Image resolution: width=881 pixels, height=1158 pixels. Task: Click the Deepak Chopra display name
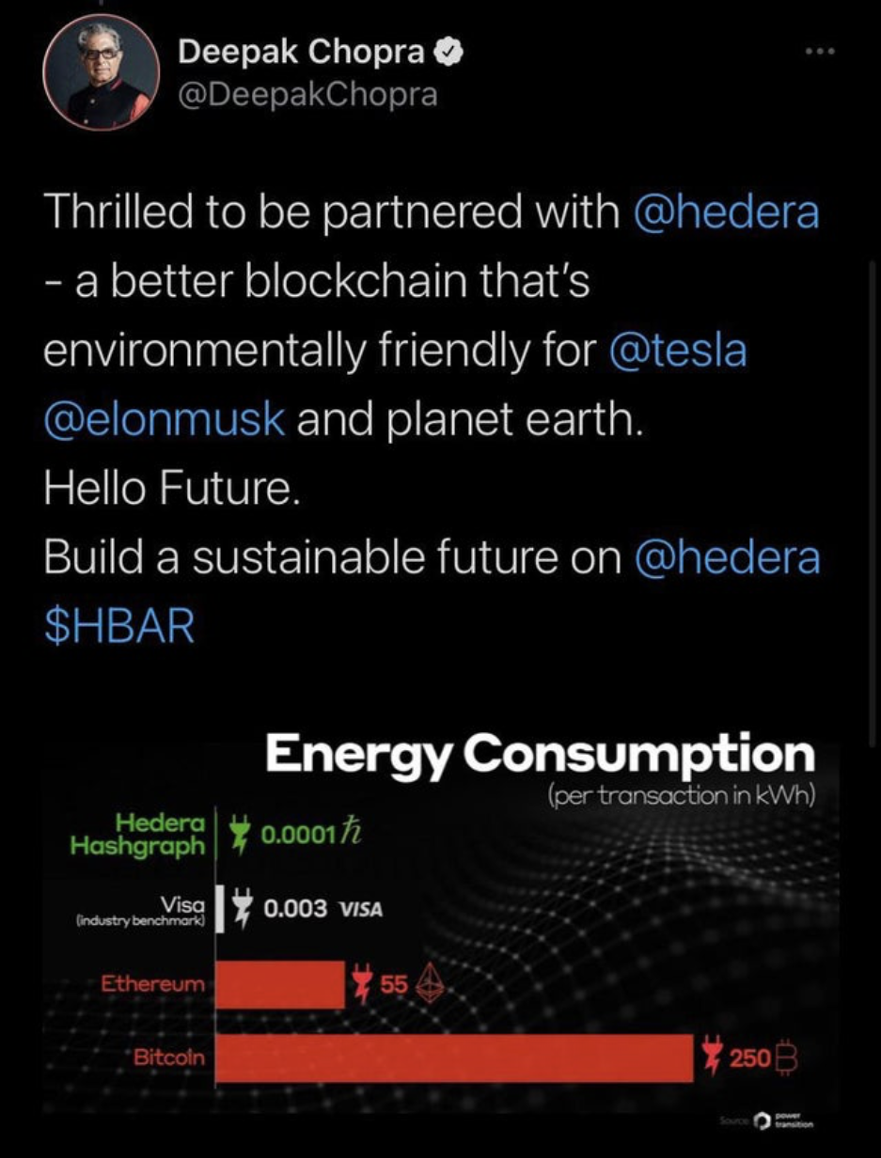pos(302,54)
